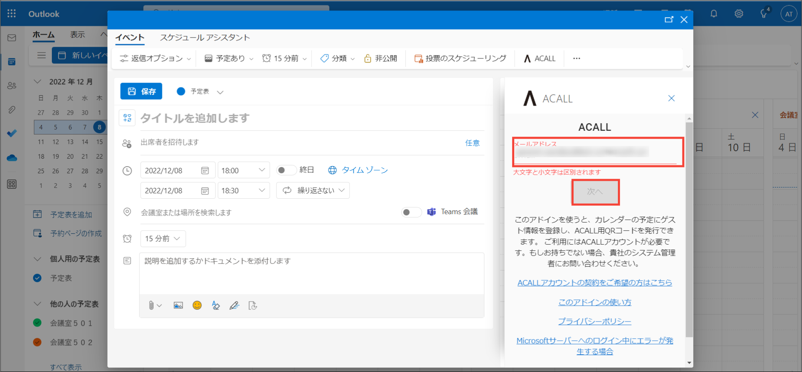Open tips lightbulb icon
Screen dimensions: 802x372
click(764, 14)
